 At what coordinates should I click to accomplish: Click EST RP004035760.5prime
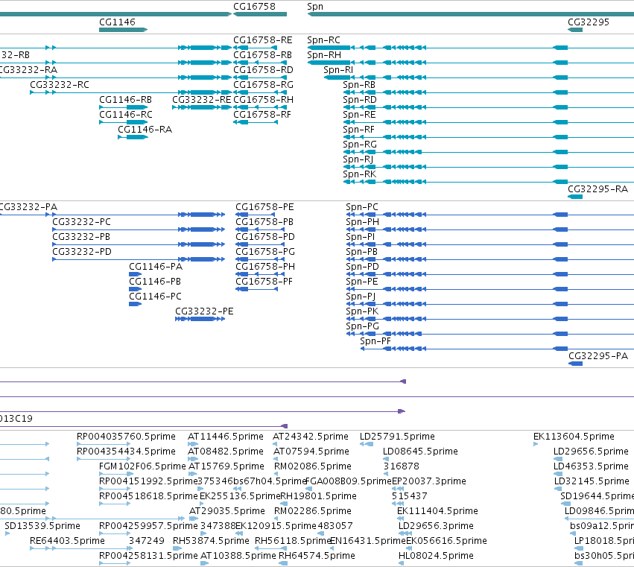126,437
